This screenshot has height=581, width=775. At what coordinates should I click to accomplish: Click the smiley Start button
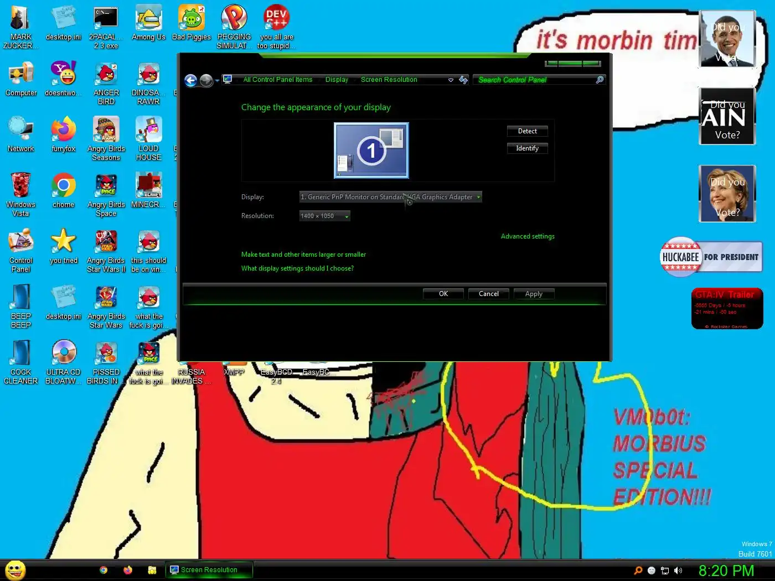click(x=15, y=570)
